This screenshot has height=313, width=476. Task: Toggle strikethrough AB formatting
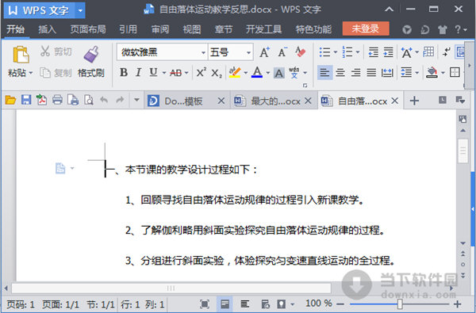(176, 73)
